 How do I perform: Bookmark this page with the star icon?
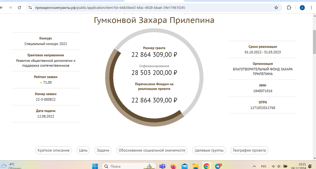point(276,8)
